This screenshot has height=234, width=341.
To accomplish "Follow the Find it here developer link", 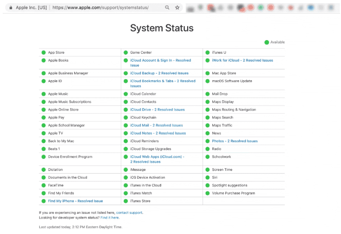I will [110, 217].
